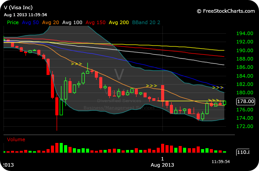Click the 180.00 price axis label
Viewport: 259px width, 171px height.
(245, 93)
